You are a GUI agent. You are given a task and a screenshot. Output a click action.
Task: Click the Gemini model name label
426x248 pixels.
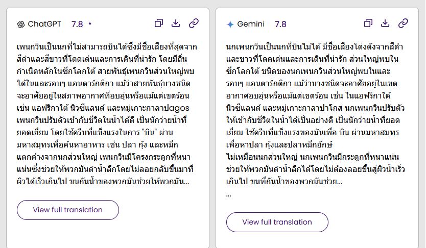(x=251, y=24)
